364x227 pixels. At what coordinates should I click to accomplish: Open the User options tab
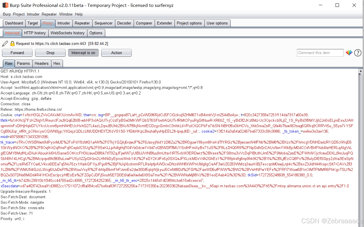(217, 23)
